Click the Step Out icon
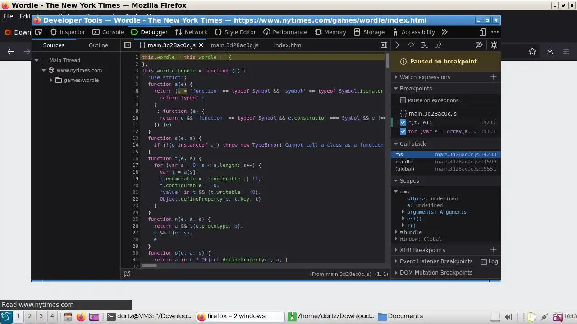This screenshot has height=324, width=577. point(438,45)
